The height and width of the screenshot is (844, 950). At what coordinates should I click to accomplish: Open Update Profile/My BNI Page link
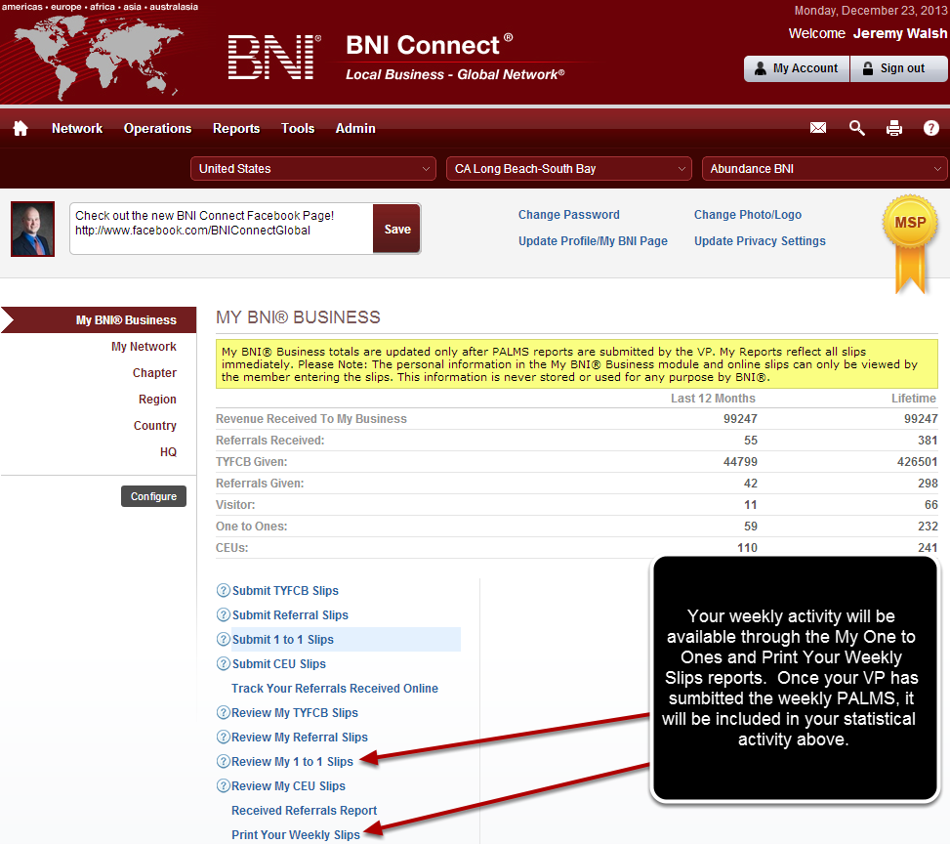pos(593,240)
